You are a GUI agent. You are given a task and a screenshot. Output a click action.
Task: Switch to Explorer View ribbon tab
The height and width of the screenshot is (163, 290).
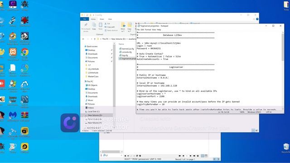[110, 19]
